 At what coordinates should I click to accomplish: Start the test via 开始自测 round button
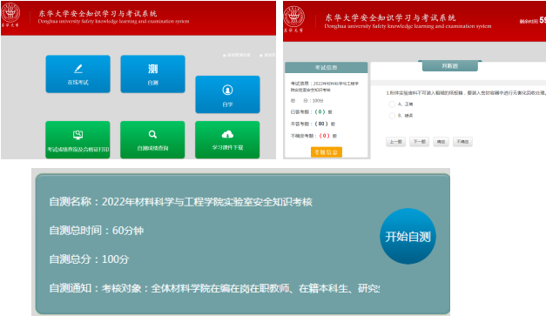point(408,236)
